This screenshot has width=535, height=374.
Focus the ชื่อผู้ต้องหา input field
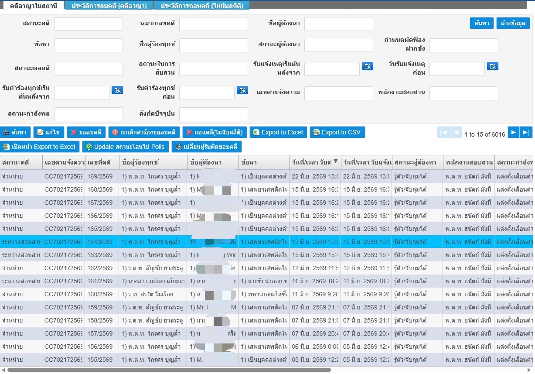(x=339, y=24)
